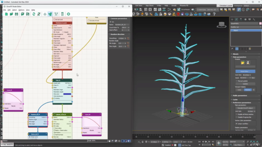Click the Save disk icon in GrowFX toolbar
The image size is (262, 147).
pyautogui.click(x=16, y=14)
